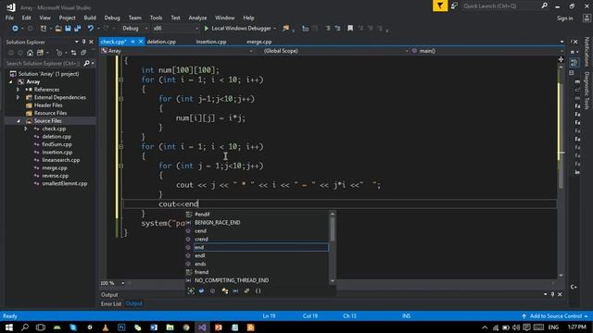Click the Save All toolbar icon
The width and height of the screenshot is (593, 333).
(x=78, y=29)
